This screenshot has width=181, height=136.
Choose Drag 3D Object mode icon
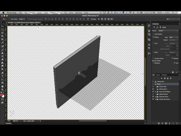coord(105,19)
